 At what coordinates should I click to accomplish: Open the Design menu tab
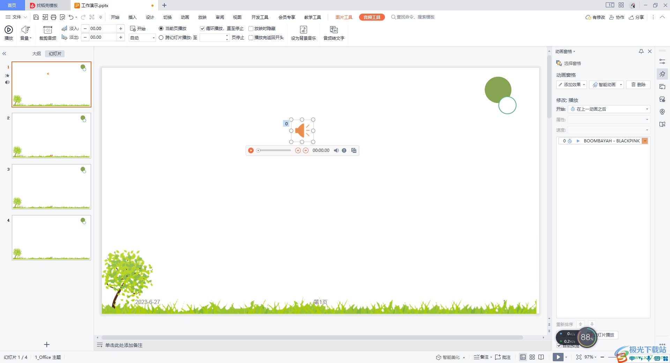150,17
